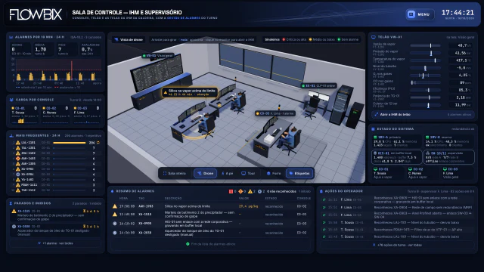
Task: Click the Telão VW-01 screen icon
Action: click(374, 37)
